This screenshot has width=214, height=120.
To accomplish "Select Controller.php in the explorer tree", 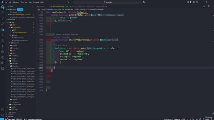I will point(19,38).
